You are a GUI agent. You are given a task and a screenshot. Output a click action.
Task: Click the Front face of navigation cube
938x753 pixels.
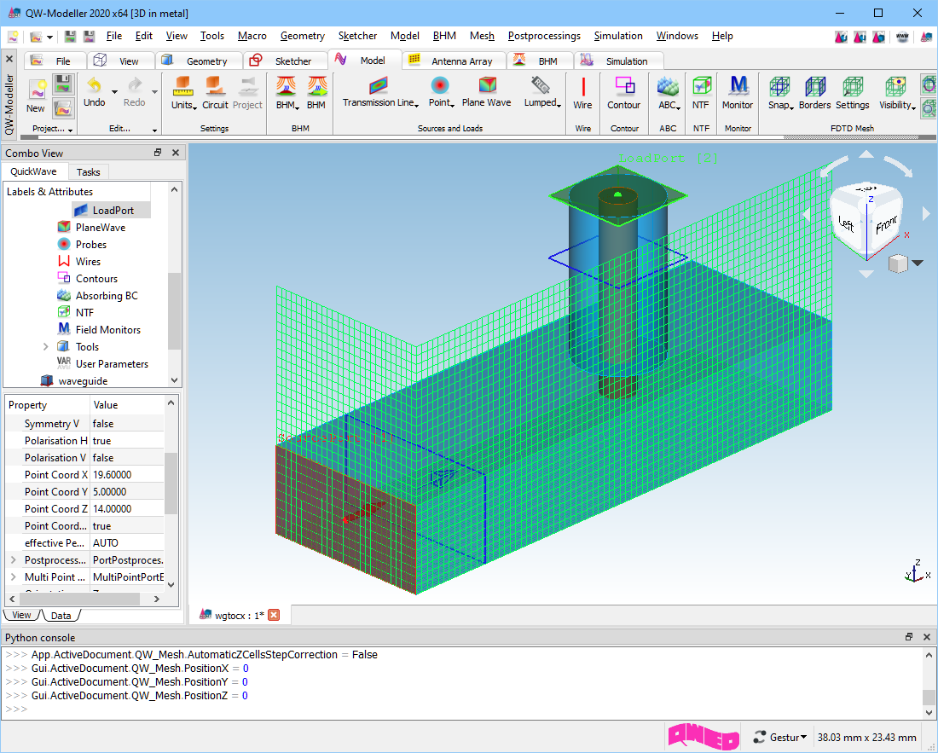[x=887, y=225]
